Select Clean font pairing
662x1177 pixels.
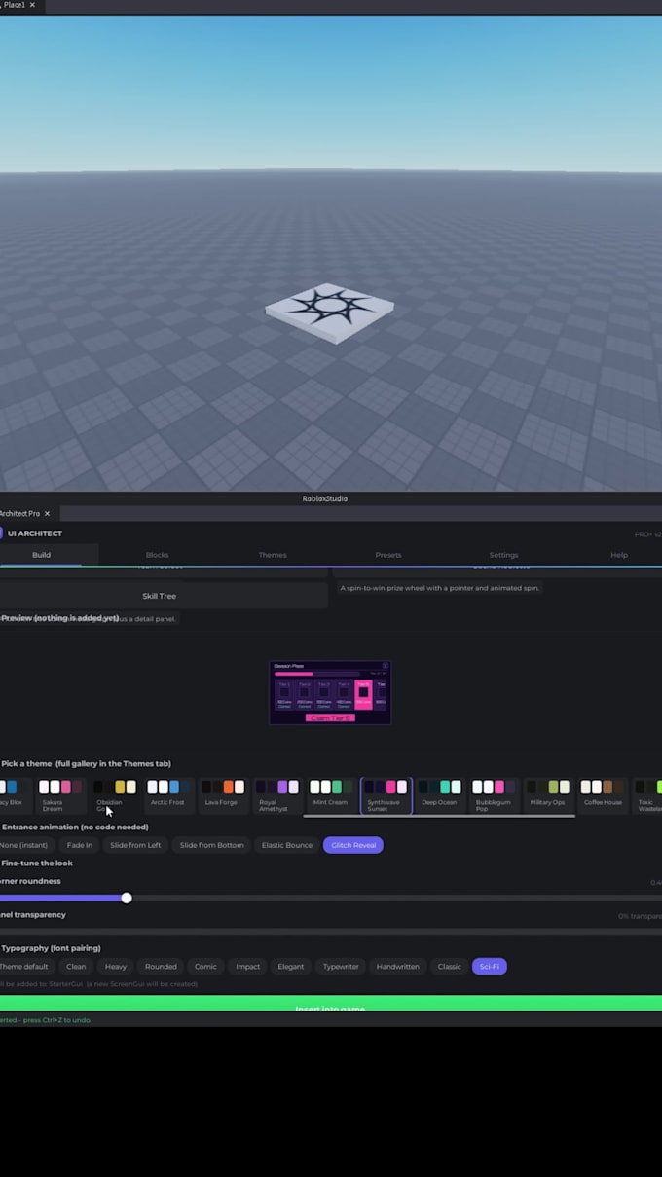[76, 967]
